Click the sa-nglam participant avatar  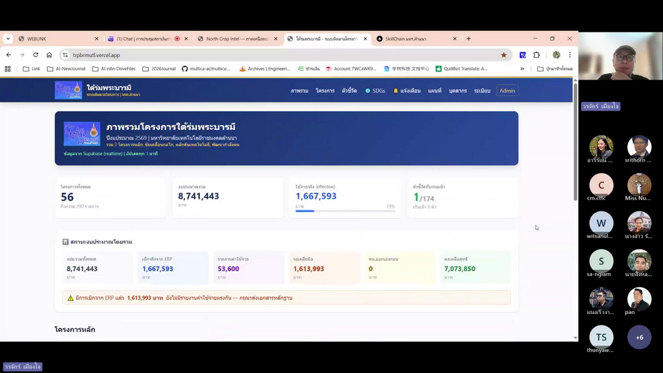coord(601,260)
